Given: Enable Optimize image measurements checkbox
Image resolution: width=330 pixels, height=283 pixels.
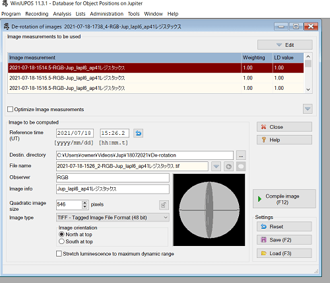Looking at the screenshot, I should pos(10,109).
